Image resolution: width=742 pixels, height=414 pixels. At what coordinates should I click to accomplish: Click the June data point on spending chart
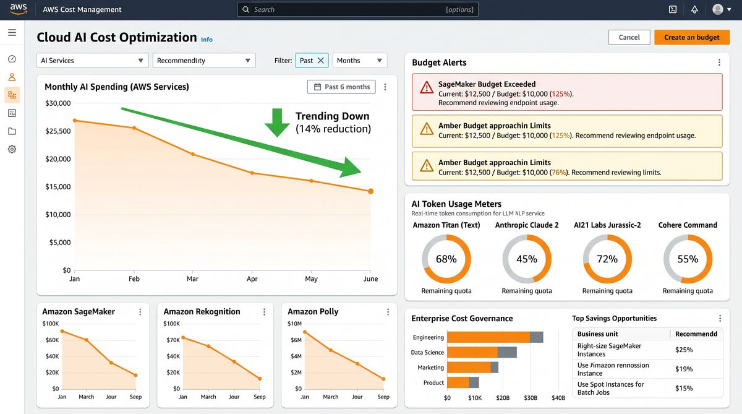pyautogui.click(x=370, y=191)
